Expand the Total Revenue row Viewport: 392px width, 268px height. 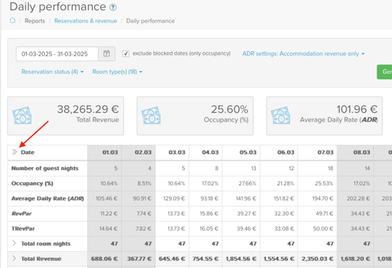(14, 258)
